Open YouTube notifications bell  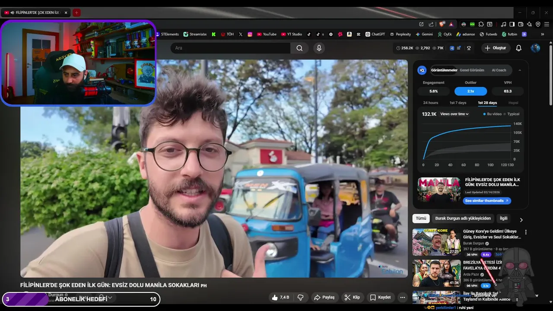[519, 48]
